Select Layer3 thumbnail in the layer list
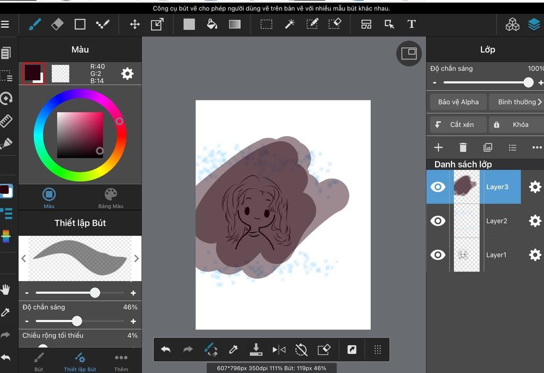544x373 pixels. tap(466, 187)
